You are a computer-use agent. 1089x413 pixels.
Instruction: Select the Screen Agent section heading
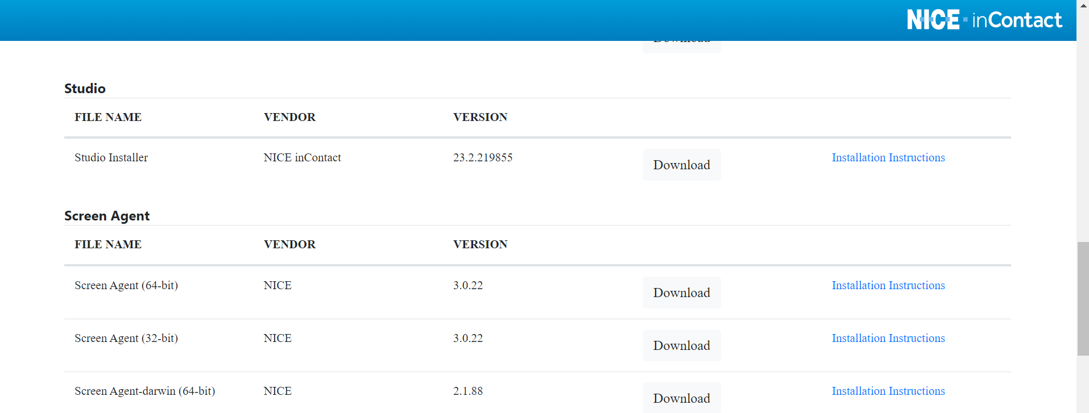(107, 216)
